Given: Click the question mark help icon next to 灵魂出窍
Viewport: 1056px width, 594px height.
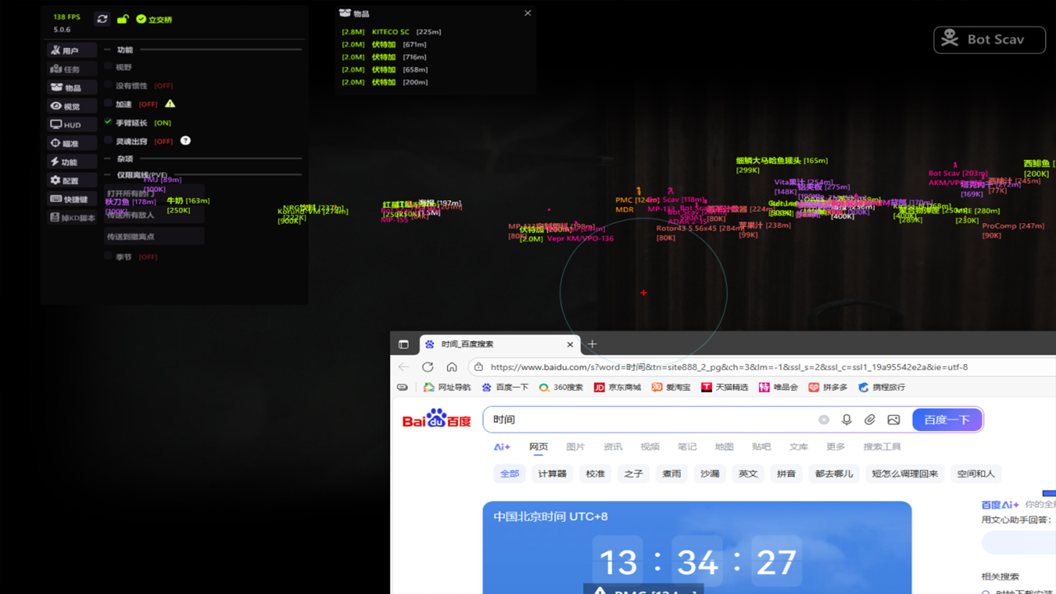Looking at the screenshot, I should [185, 141].
